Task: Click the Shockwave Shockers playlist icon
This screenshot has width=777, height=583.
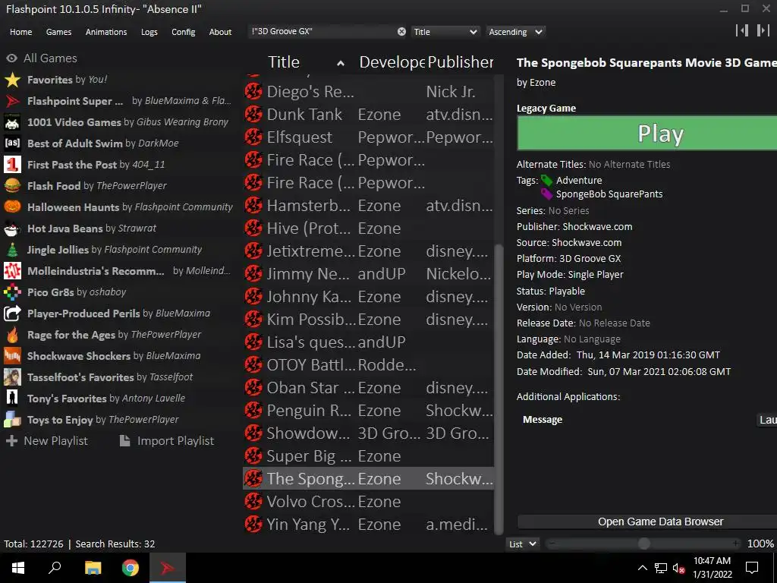Action: click(x=12, y=356)
